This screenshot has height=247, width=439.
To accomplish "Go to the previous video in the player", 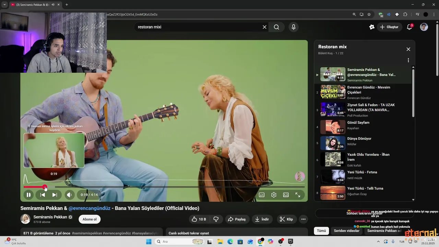I will click(x=43, y=195).
